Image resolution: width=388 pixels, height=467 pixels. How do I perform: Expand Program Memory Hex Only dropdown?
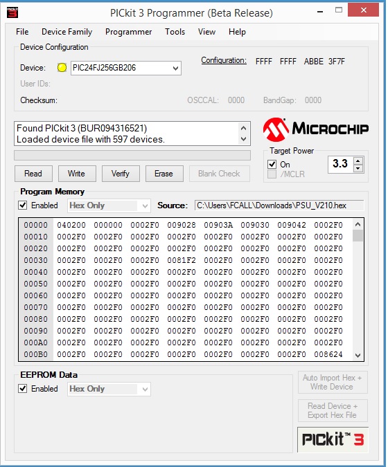tap(145, 205)
